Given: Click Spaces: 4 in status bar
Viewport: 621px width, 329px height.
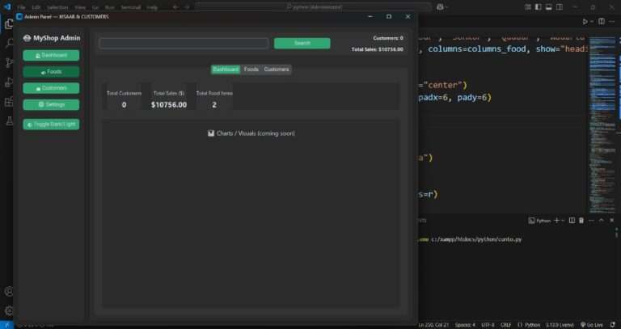Looking at the screenshot, I should [x=465, y=325].
